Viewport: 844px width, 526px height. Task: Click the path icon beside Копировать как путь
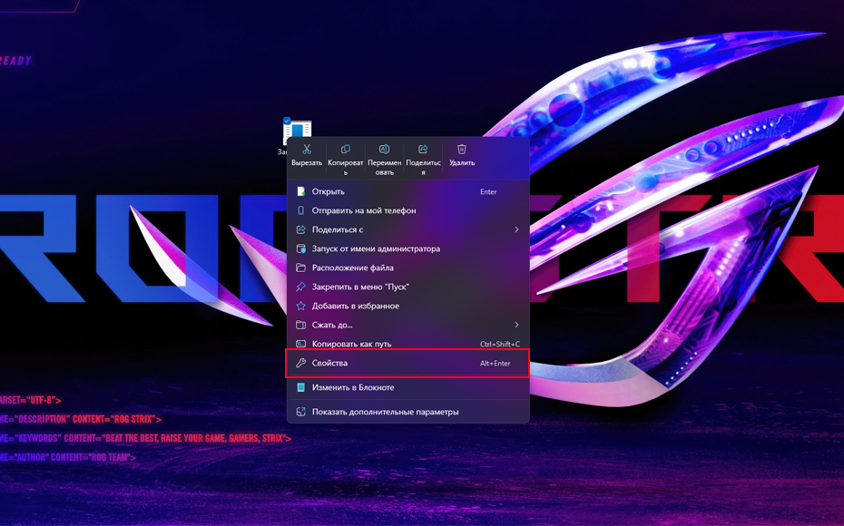(x=301, y=344)
